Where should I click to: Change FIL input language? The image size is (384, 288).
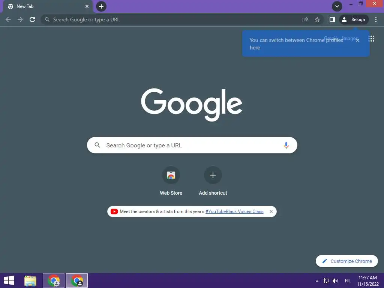click(348, 281)
